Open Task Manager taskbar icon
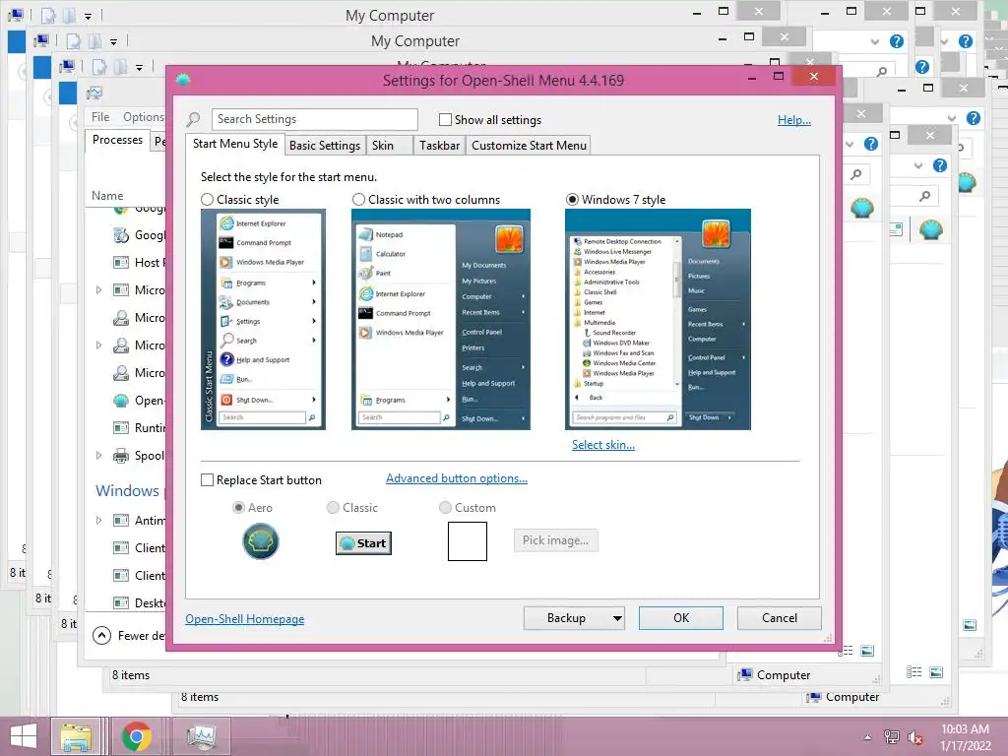Viewport: 1008px width, 756px height. [x=201, y=736]
